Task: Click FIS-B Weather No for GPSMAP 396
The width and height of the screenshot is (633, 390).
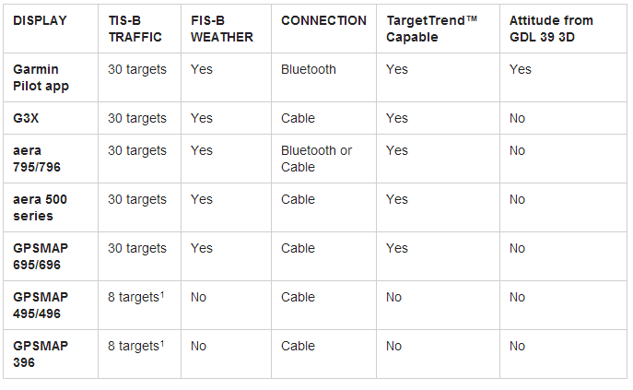Action: point(200,346)
